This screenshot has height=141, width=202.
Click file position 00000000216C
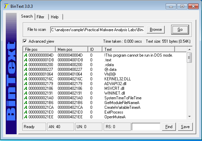(x=41, y=79)
